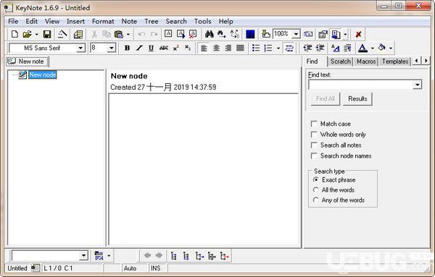Open the numbering style dropdown arrow

(278, 48)
